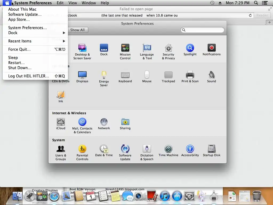This screenshot has width=273, height=205.
Task: Click the Time Machine menu bar icon
Action: point(212,3)
